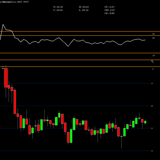Viewport: 160px width, 160px height.
Task: Click the peak of the white indicator line
Action: coord(3,24)
